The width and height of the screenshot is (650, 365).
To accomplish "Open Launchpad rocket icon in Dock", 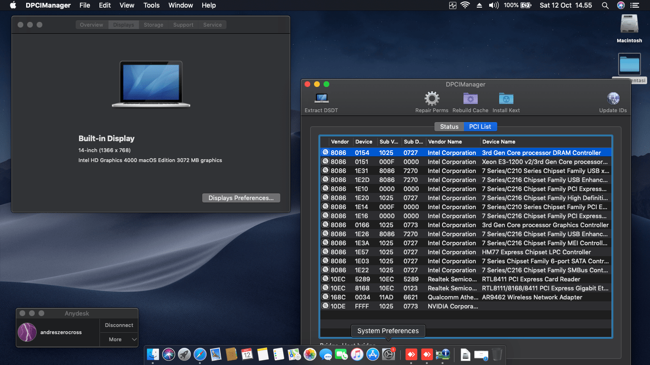I will [184, 354].
